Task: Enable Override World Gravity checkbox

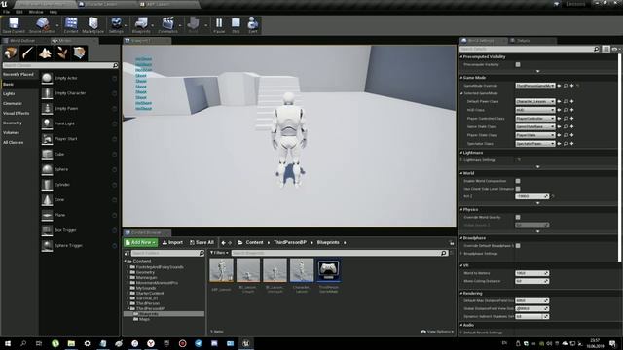Action: pyautogui.click(x=518, y=217)
